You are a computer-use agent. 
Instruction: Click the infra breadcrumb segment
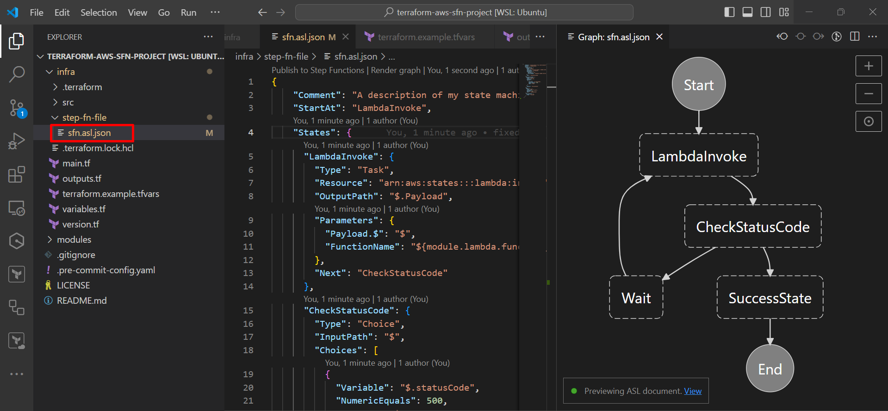tap(244, 56)
